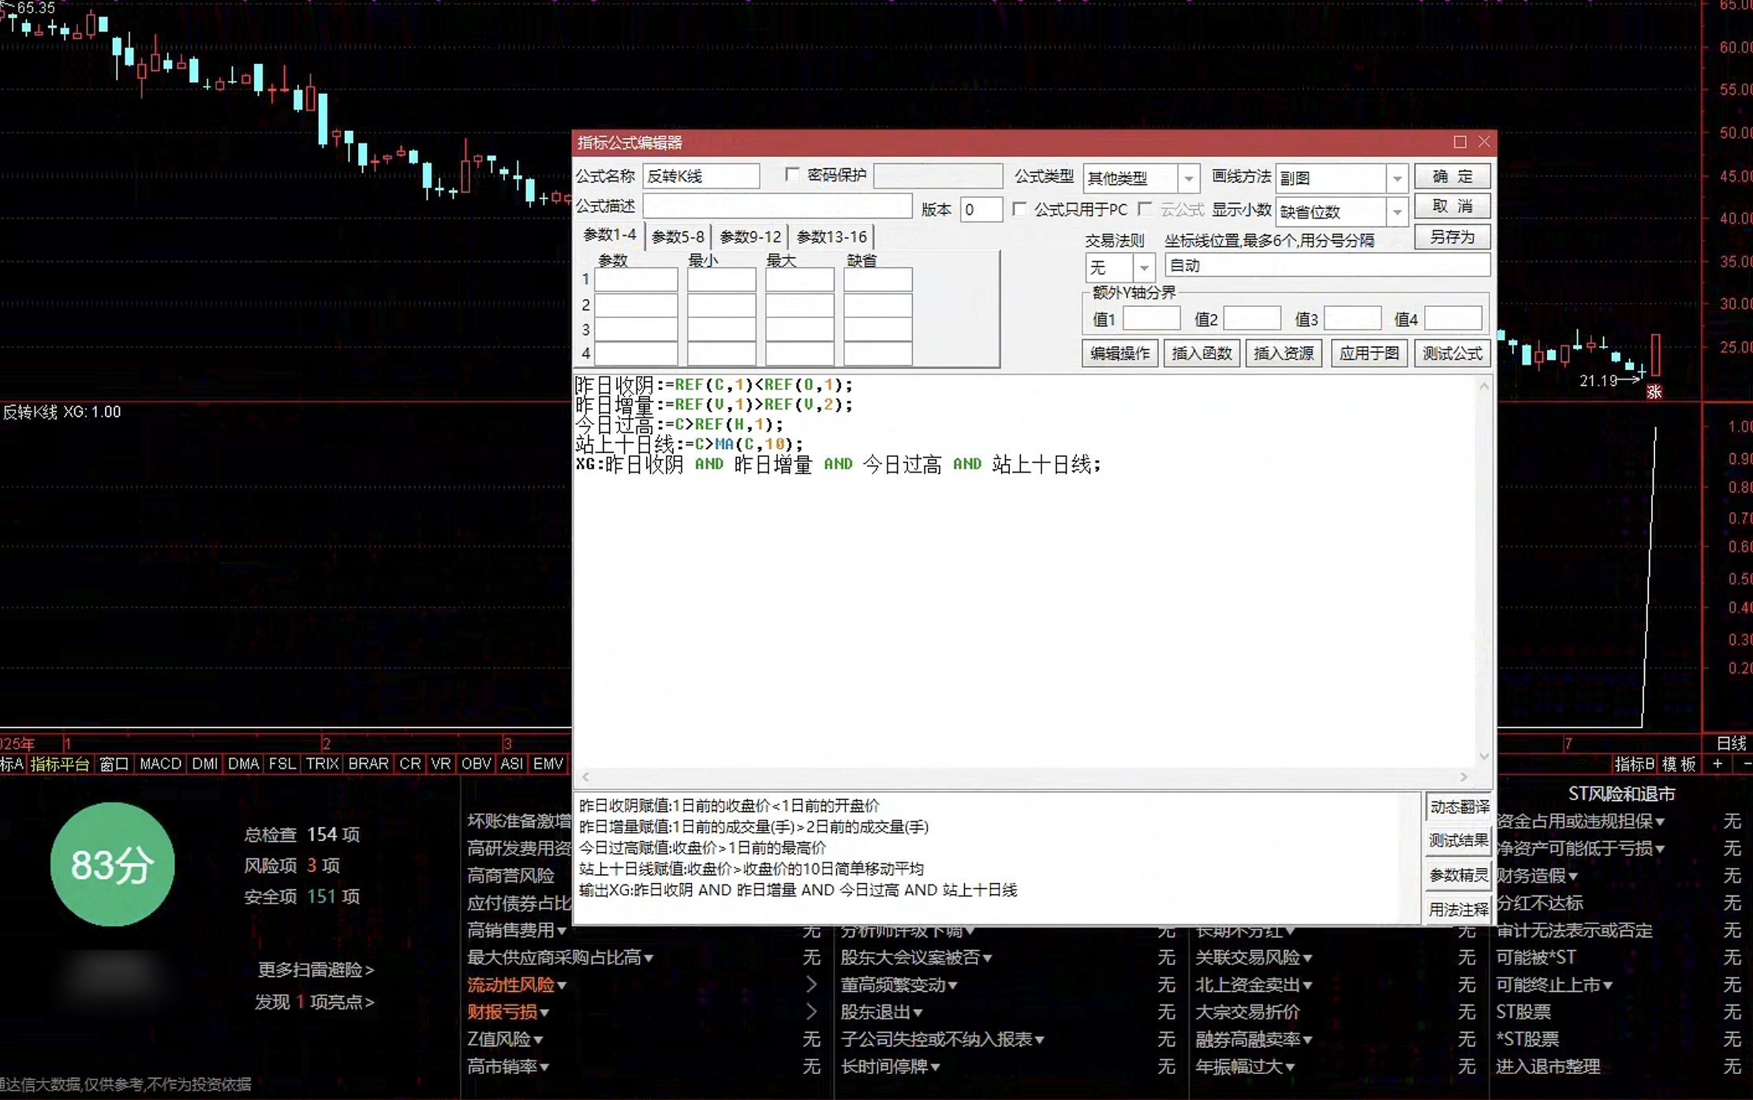Click 取消 button
The image size is (1753, 1100).
[1452, 206]
